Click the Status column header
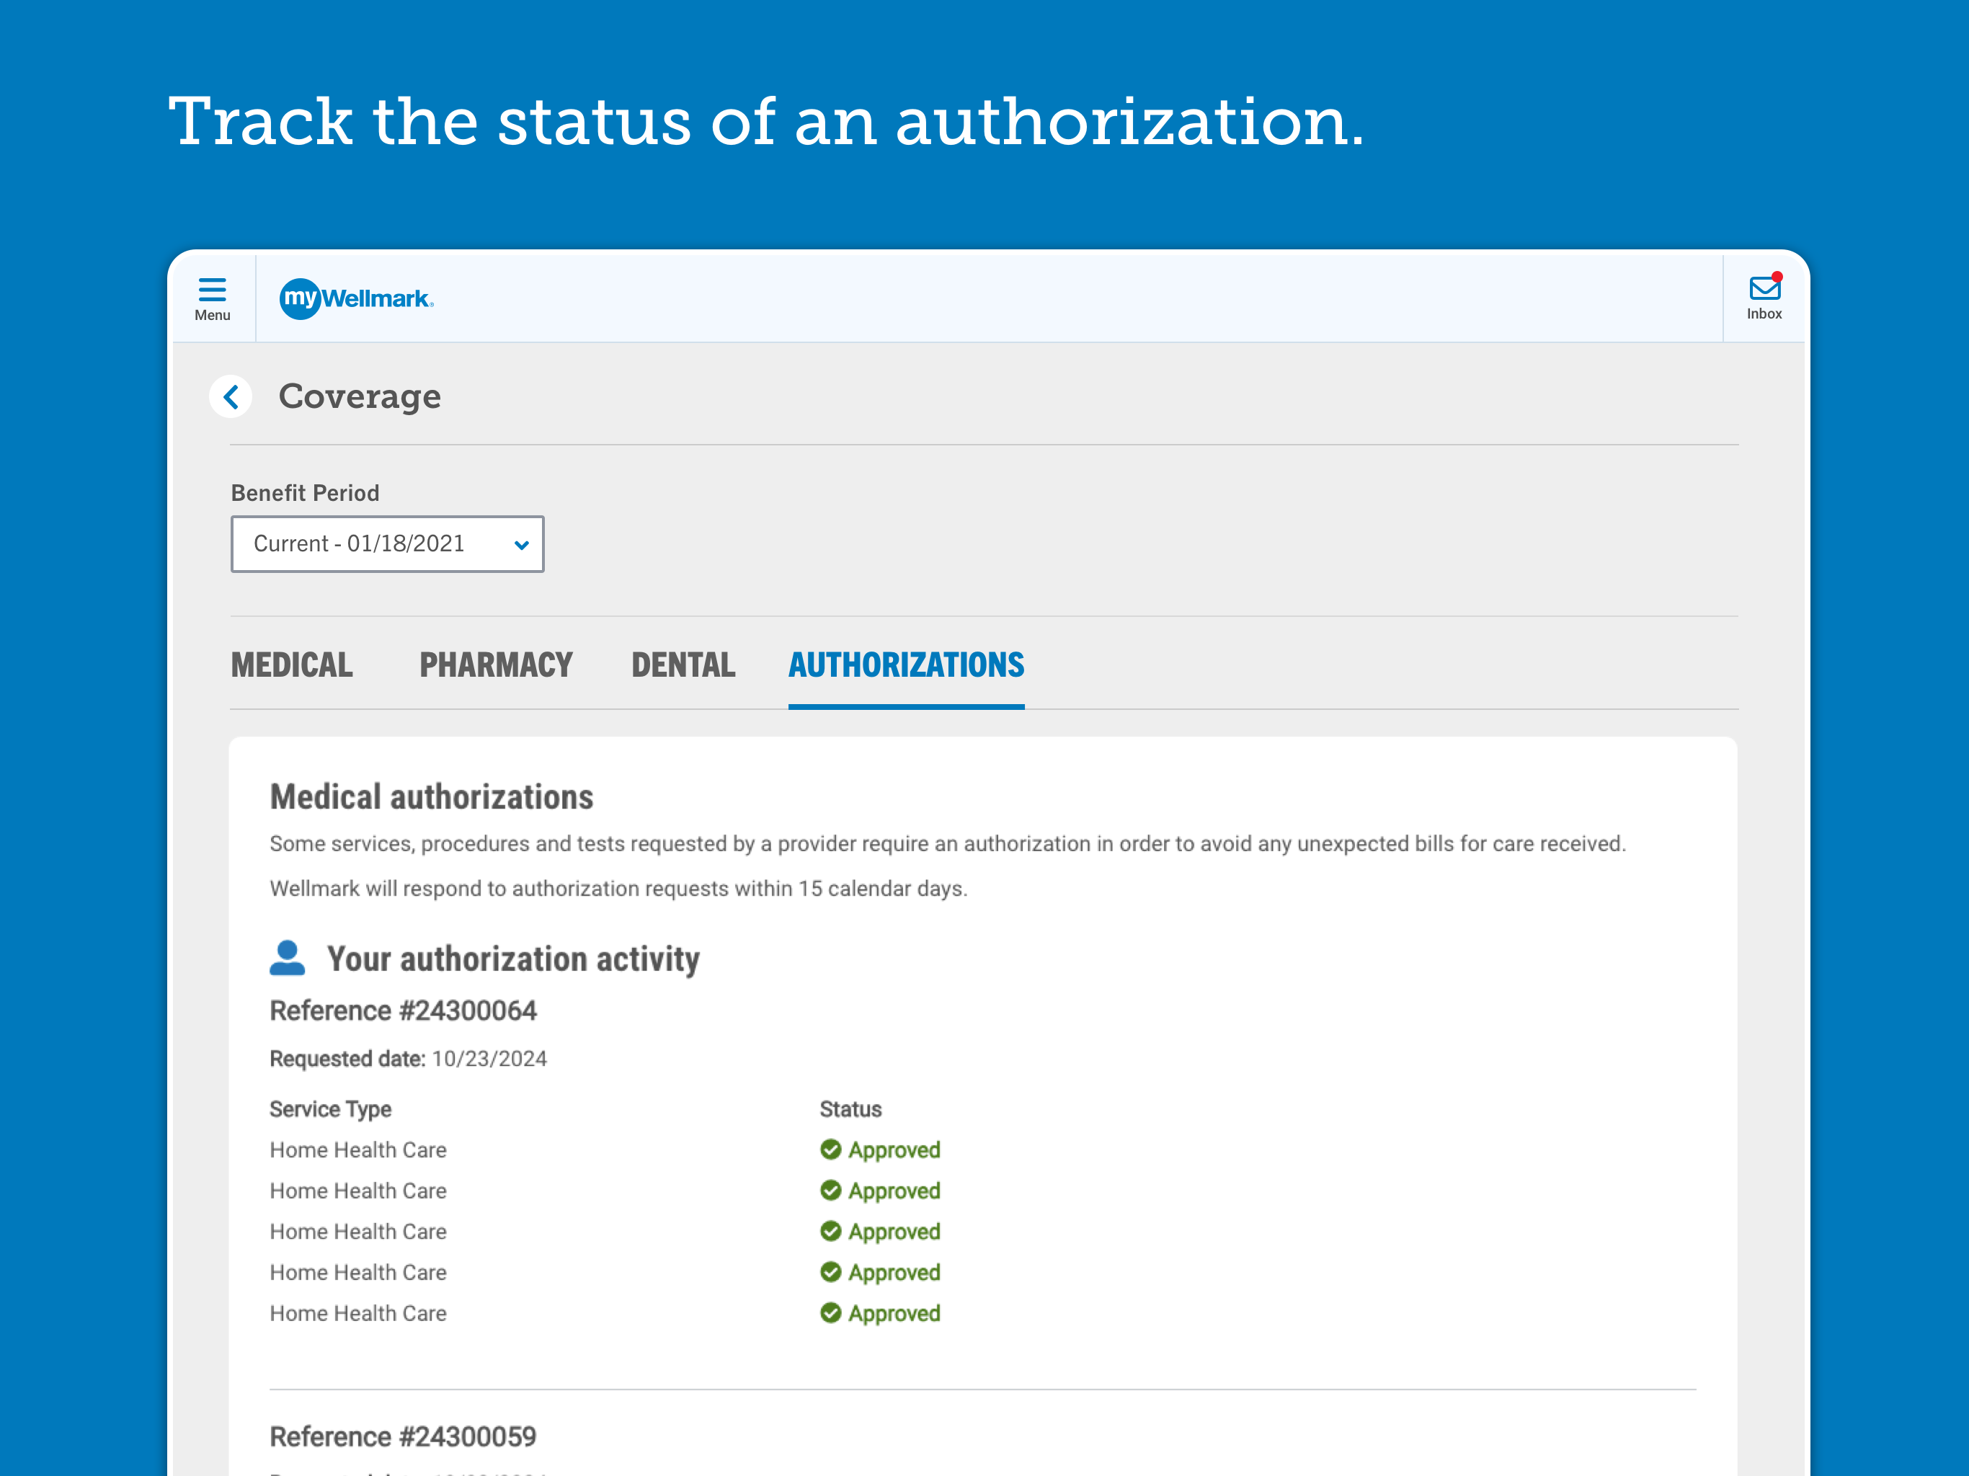Viewport: 1969px width, 1476px height. [850, 1109]
